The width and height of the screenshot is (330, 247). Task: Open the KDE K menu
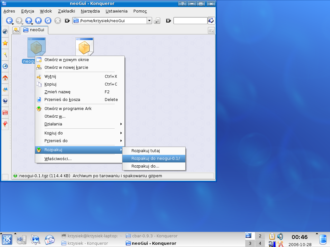(x=7, y=240)
